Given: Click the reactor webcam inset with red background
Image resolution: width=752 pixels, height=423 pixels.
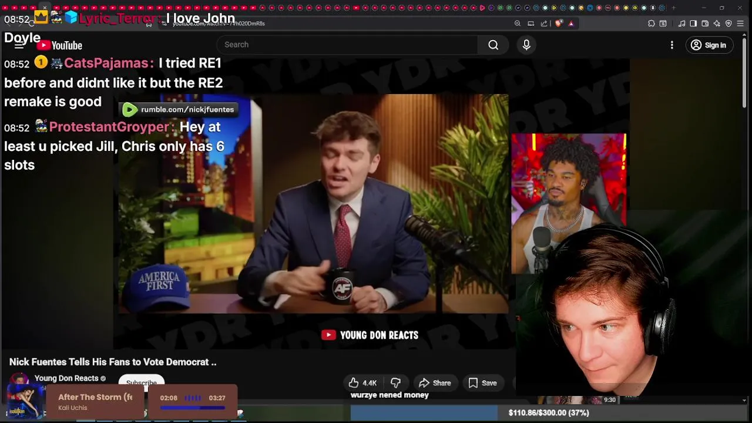Looking at the screenshot, I should pos(569,203).
